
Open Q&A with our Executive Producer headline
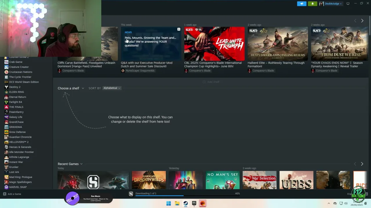coord(147,64)
